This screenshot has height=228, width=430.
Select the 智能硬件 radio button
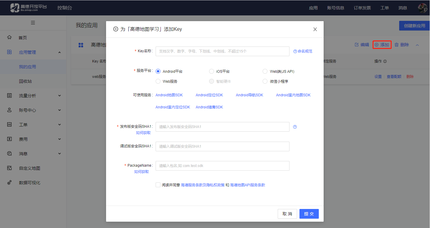[212, 81]
